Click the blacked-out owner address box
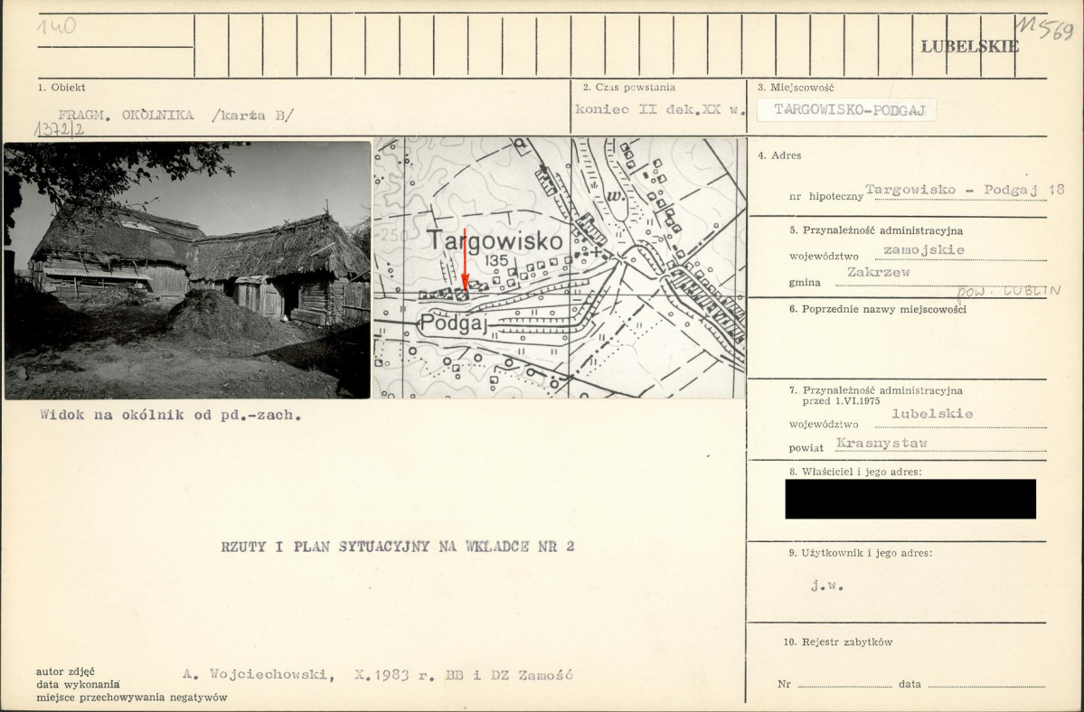Image resolution: width=1084 pixels, height=712 pixels. 910,499
